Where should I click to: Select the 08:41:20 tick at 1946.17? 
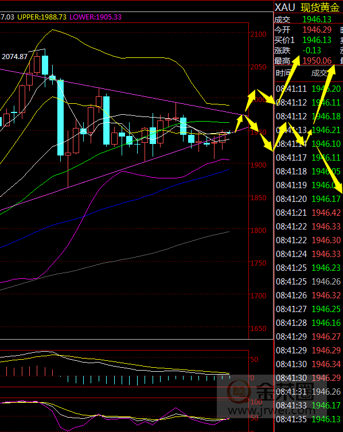click(309, 199)
